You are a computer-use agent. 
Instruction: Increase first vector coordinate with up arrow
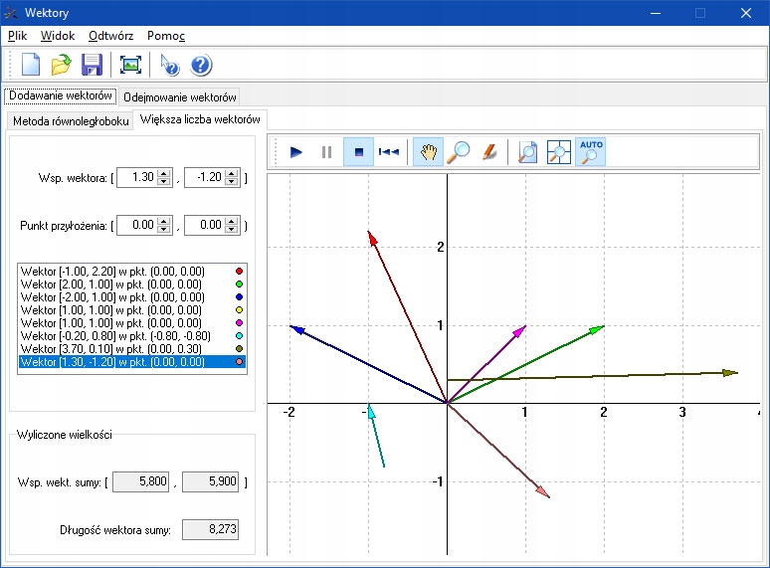[164, 173]
